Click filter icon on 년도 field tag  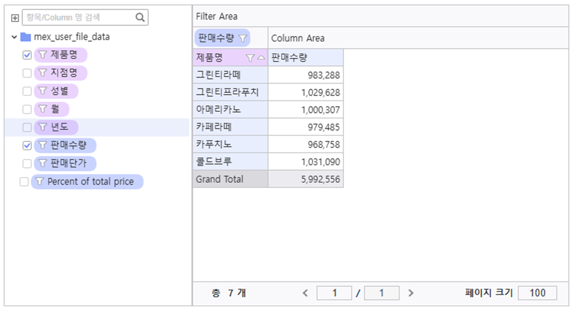click(x=42, y=127)
